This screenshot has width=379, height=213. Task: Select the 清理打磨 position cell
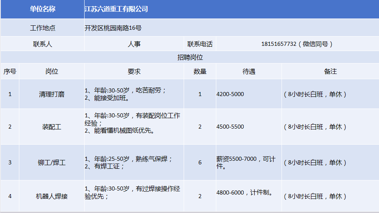52,94
